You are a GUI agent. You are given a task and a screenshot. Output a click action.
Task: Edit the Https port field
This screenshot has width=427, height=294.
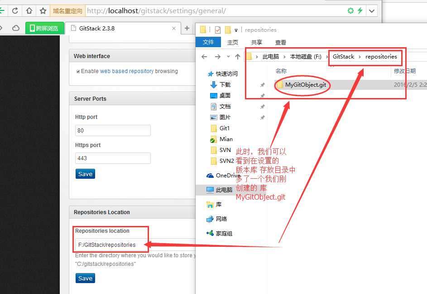coord(113,158)
